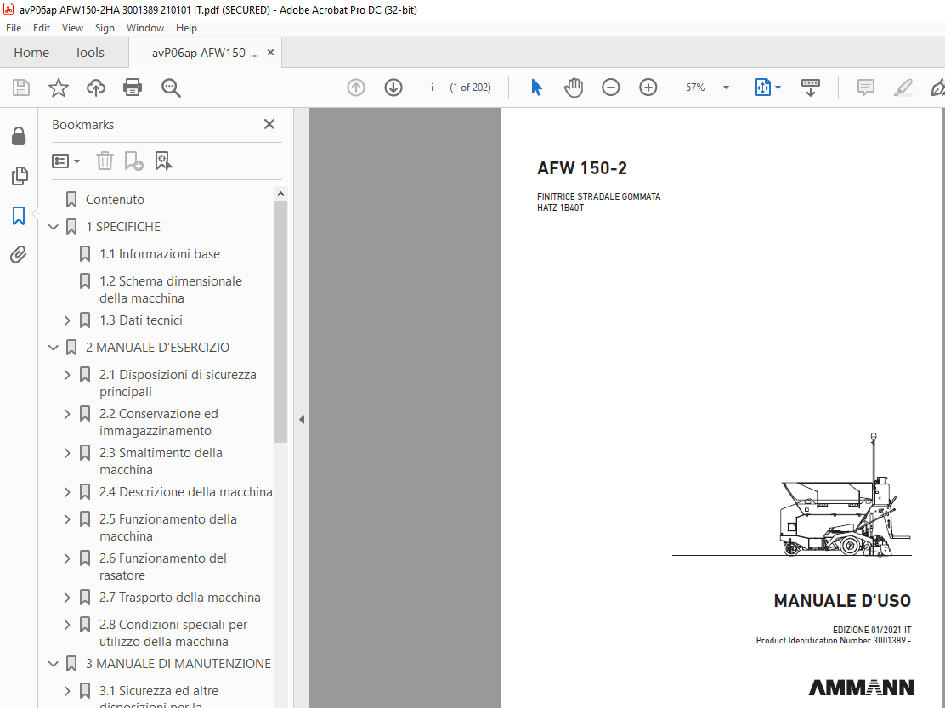Open the Page Thumbnails panel

tap(19, 176)
